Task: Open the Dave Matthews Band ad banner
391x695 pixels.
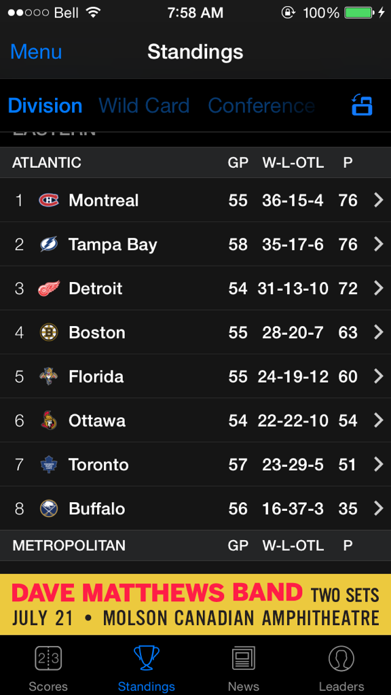Action: click(195, 605)
